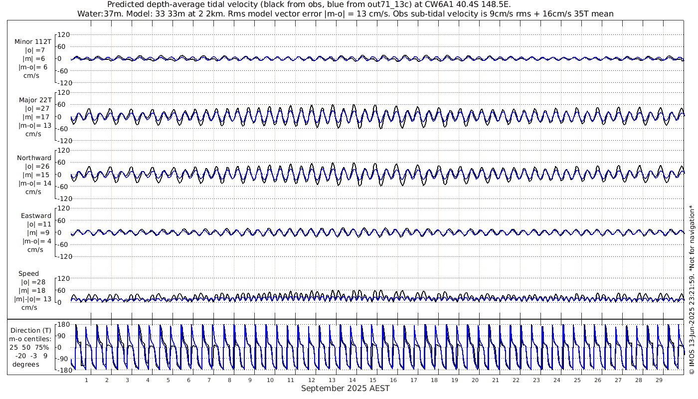Click the Direction panel's '180' tick label

pyautogui.click(x=63, y=325)
